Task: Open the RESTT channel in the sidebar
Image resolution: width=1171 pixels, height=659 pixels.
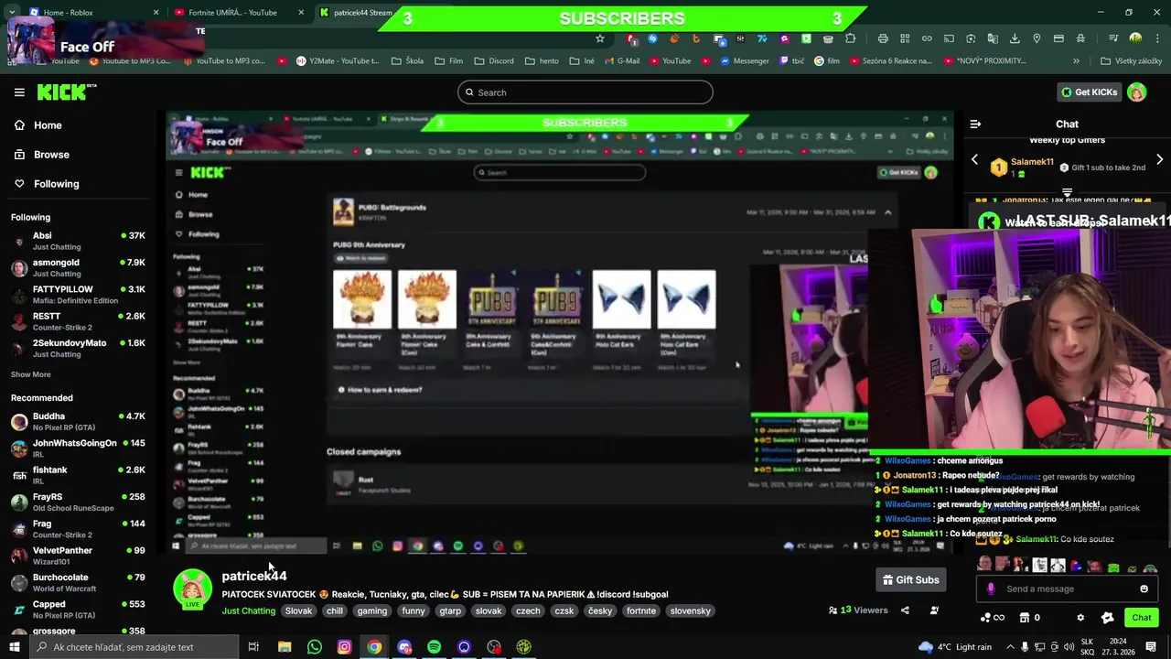Action: coord(78,321)
